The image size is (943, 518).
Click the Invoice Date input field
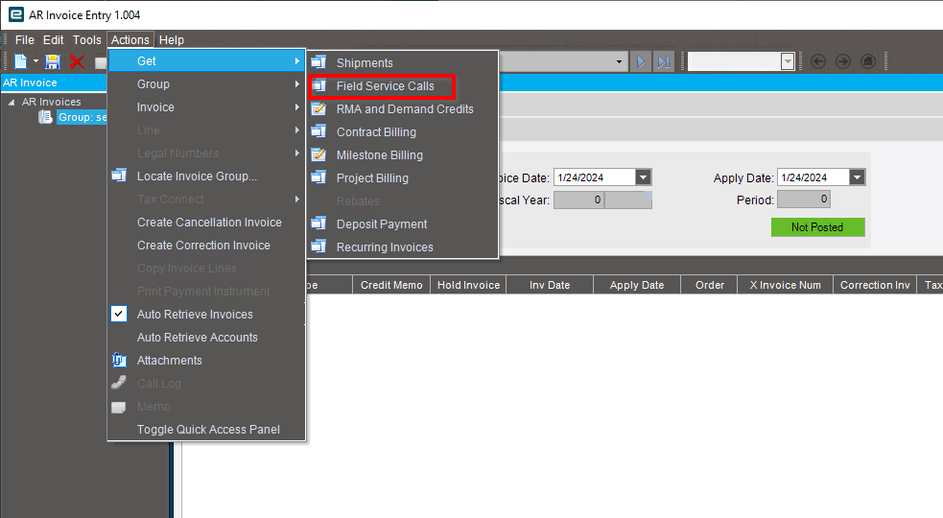(x=594, y=177)
